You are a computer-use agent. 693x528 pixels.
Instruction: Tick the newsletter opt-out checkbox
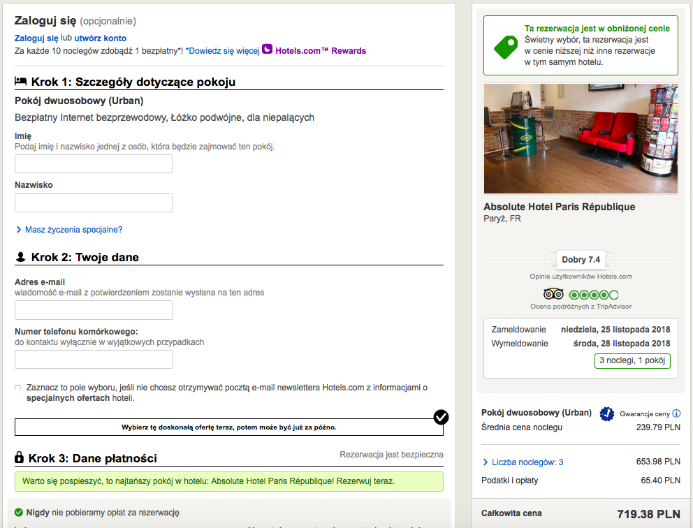(x=17, y=388)
